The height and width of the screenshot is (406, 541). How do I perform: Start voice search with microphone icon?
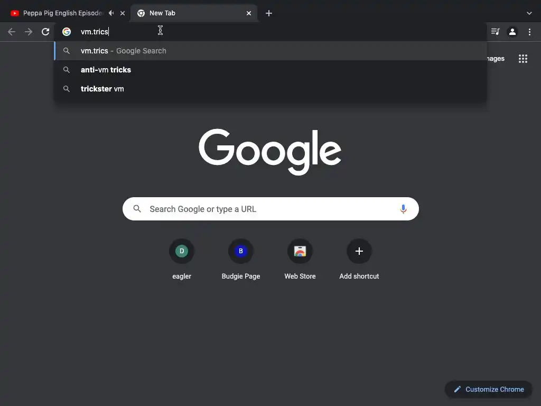(x=403, y=209)
